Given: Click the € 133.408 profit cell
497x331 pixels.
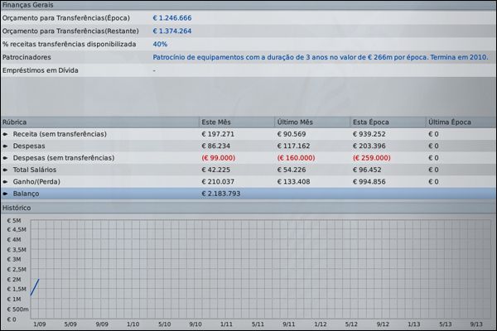Looking at the screenshot, I should click(293, 182).
